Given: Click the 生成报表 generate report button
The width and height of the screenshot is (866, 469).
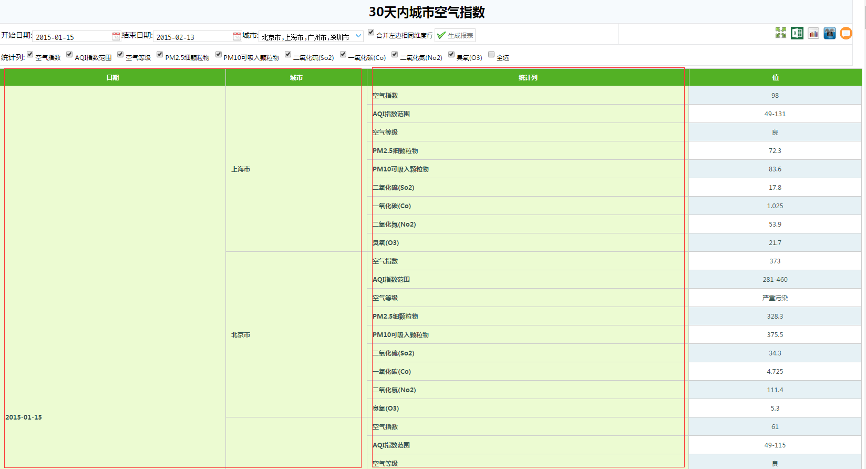Looking at the screenshot, I should pos(455,35).
